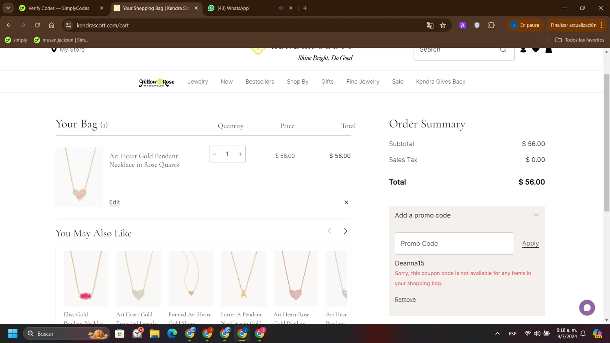
Task: Click Finalizar actualización button
Action: pos(577,25)
